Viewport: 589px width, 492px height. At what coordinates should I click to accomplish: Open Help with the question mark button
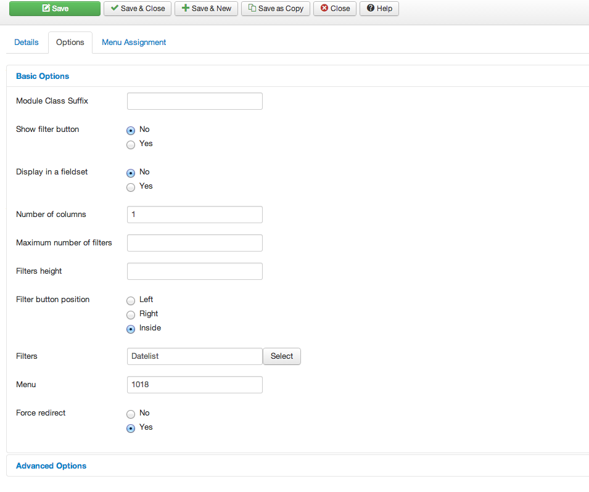(379, 9)
